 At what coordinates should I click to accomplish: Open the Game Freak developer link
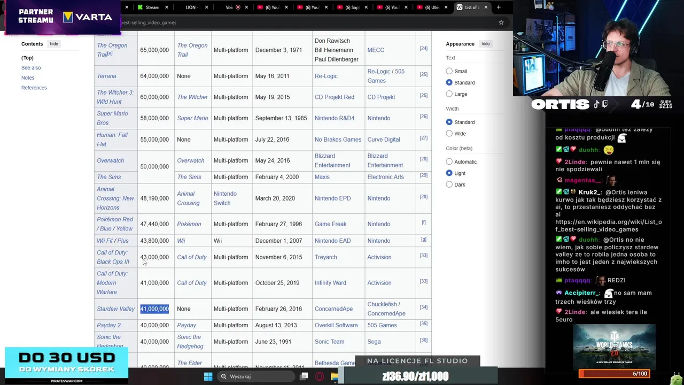(330, 224)
